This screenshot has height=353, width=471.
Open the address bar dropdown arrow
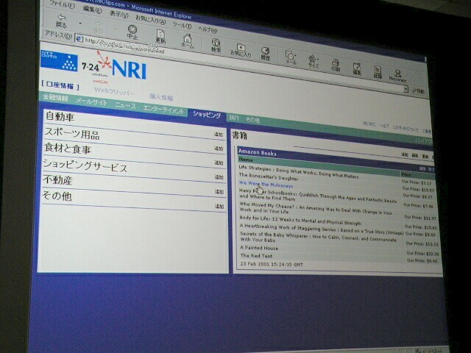point(406,89)
